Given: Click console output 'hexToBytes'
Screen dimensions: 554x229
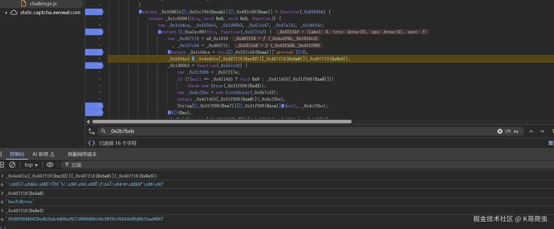Looking at the screenshot, I should click(20, 202).
